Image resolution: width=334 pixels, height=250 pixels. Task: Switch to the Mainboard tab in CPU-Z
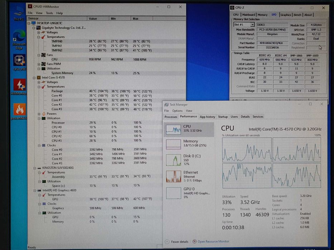pyautogui.click(x=248, y=15)
